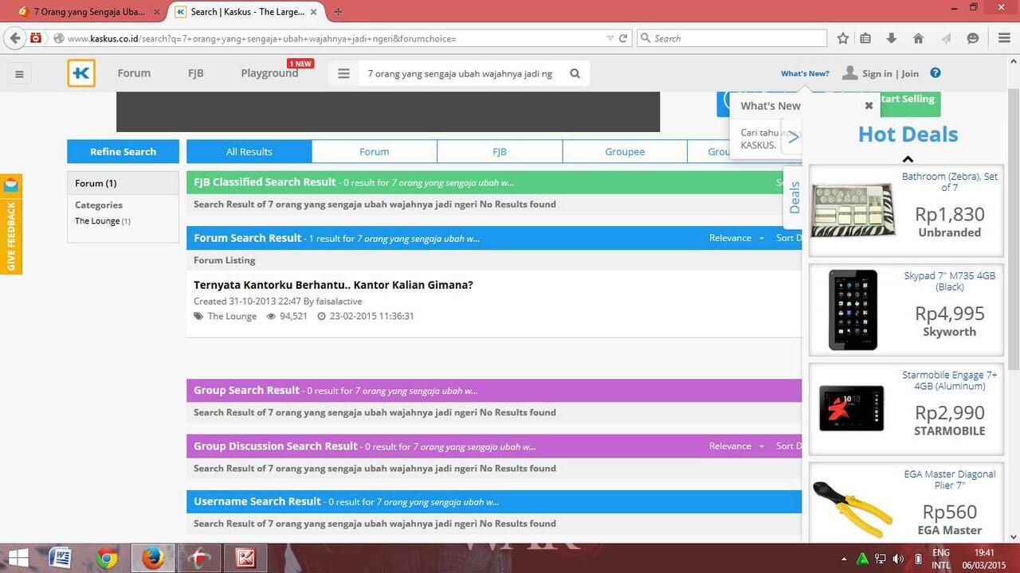Click Forum (1) in refine sidebar
This screenshot has height=573, width=1020.
coord(96,183)
